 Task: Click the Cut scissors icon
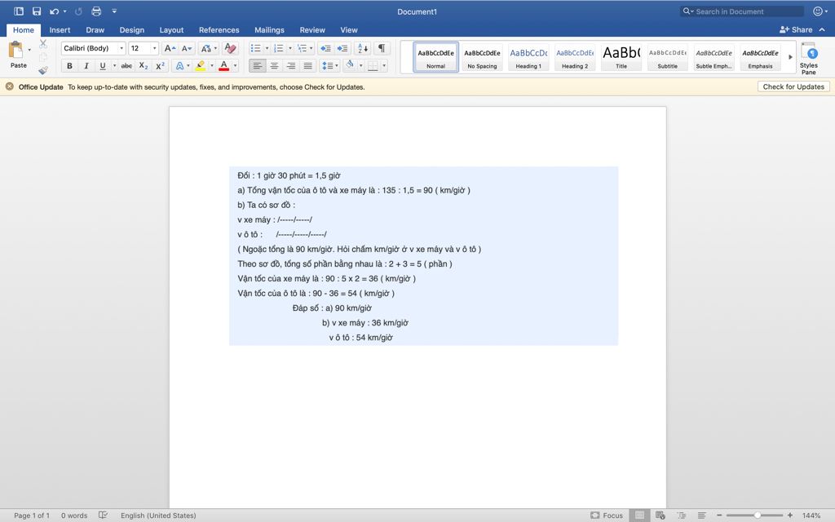43,44
